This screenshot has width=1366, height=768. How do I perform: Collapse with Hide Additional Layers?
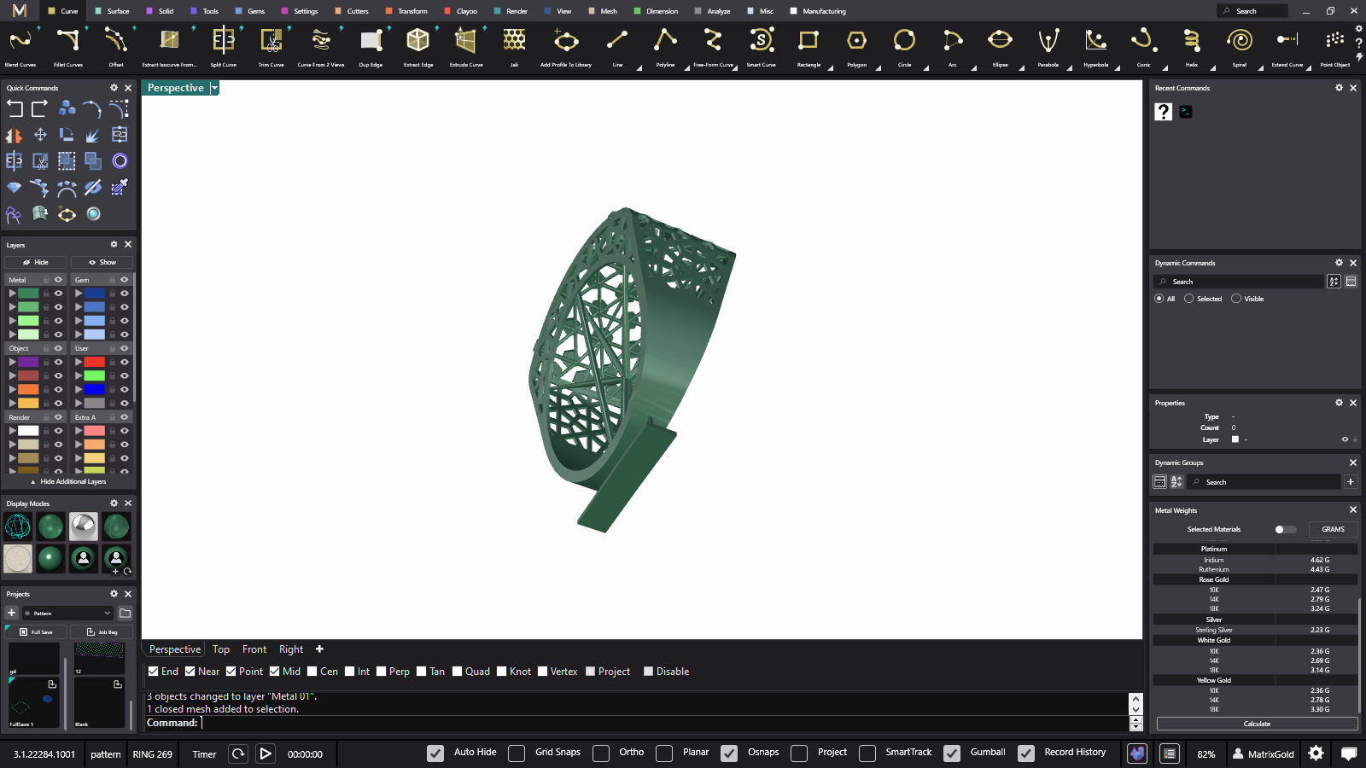(68, 481)
